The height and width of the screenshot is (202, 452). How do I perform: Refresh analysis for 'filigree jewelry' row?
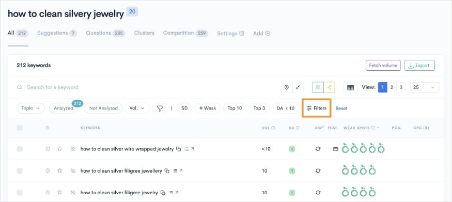[x=318, y=193]
